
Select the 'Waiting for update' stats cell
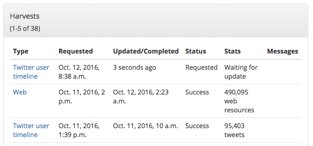(241, 72)
